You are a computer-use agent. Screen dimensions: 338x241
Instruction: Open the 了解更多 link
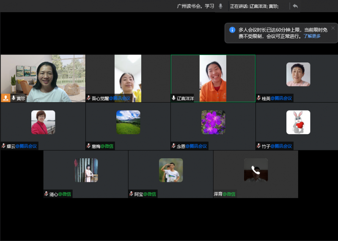[x=312, y=36]
